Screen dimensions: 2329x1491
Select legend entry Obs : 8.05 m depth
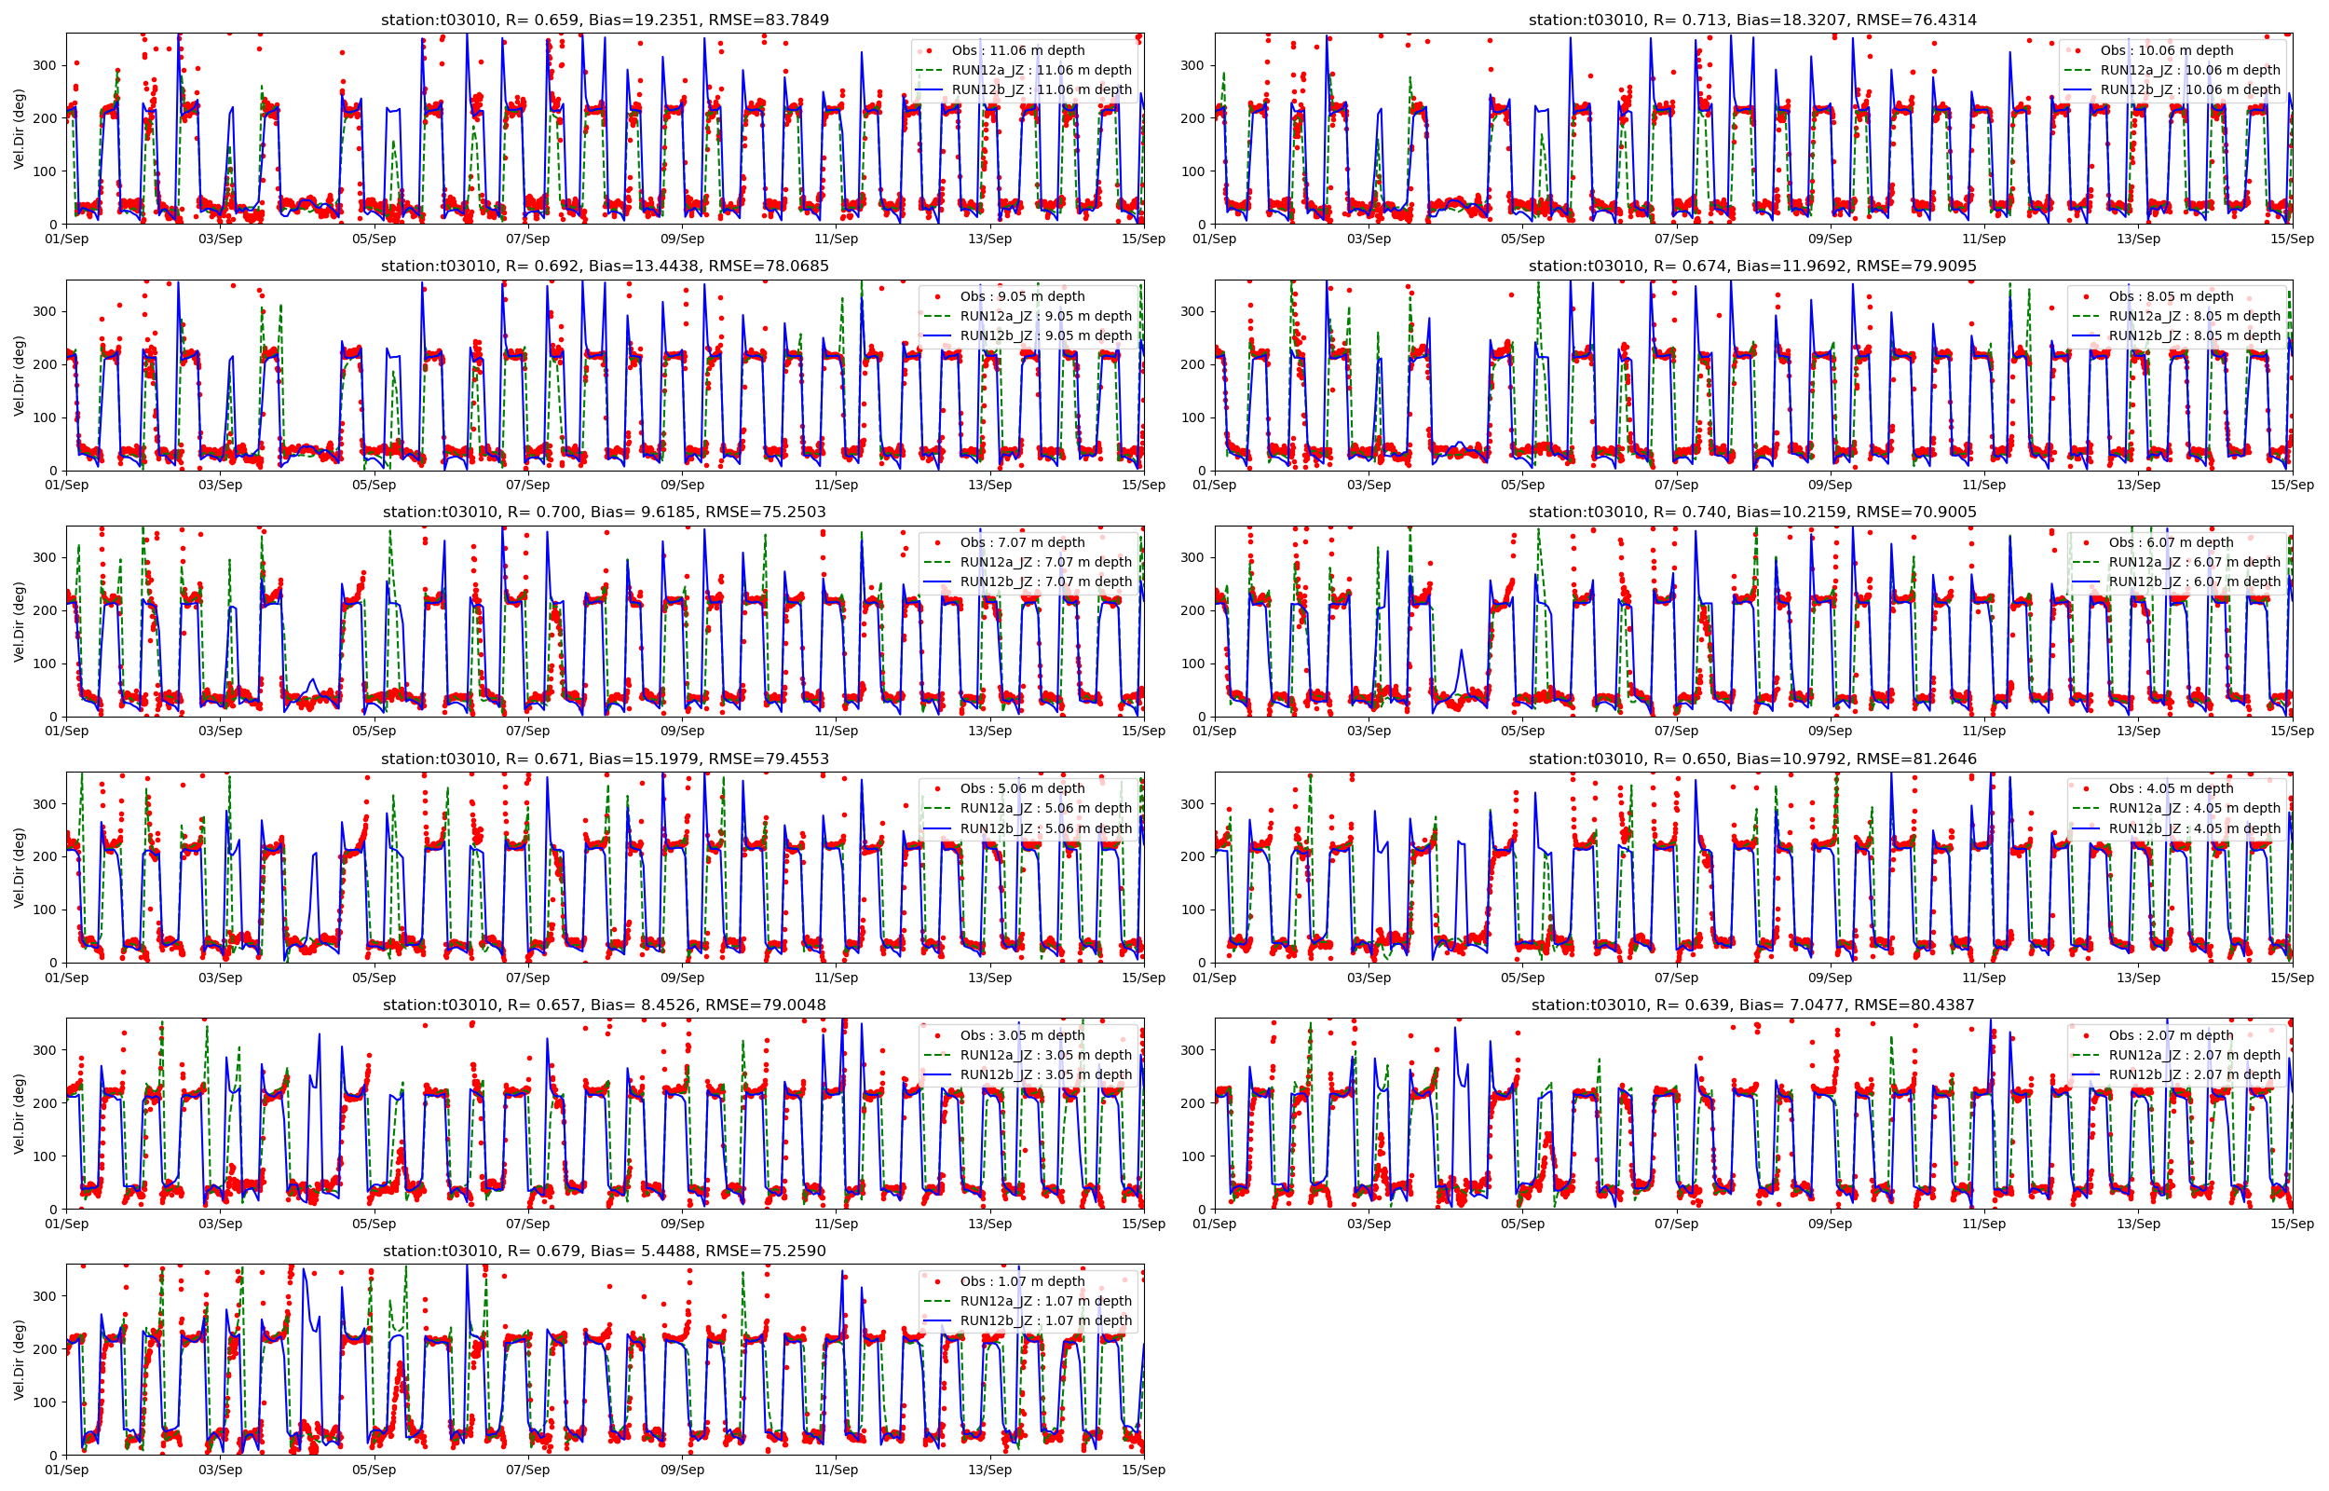click(x=2171, y=296)
